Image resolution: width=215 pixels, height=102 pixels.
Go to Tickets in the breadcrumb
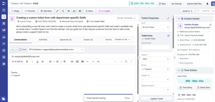(14, 4)
